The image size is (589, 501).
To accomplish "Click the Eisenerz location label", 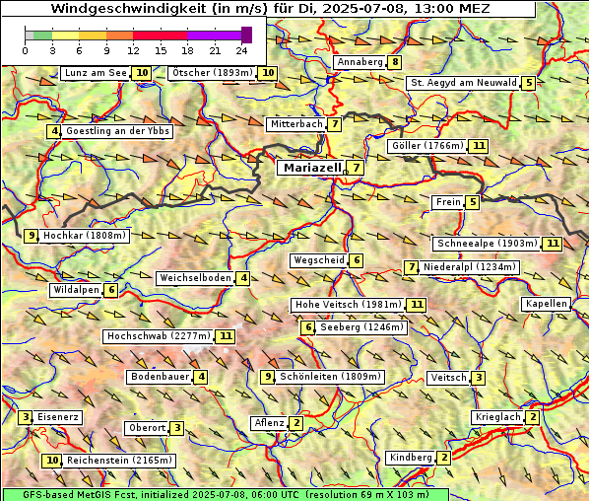I will tap(58, 417).
